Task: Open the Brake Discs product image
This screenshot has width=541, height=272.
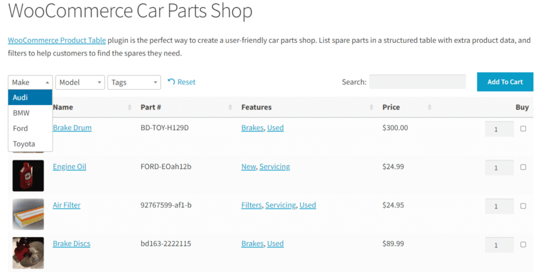Action: (x=28, y=253)
